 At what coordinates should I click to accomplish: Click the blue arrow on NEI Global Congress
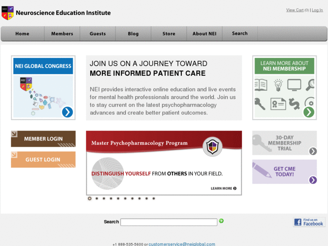coord(67,112)
